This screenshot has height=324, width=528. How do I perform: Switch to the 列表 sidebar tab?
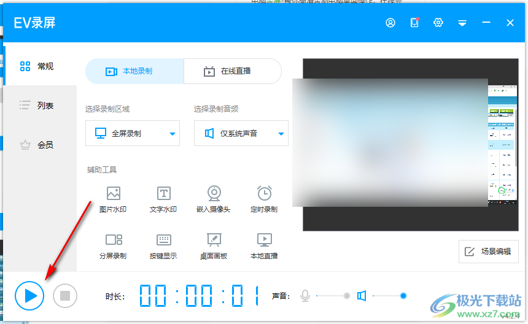[40, 106]
